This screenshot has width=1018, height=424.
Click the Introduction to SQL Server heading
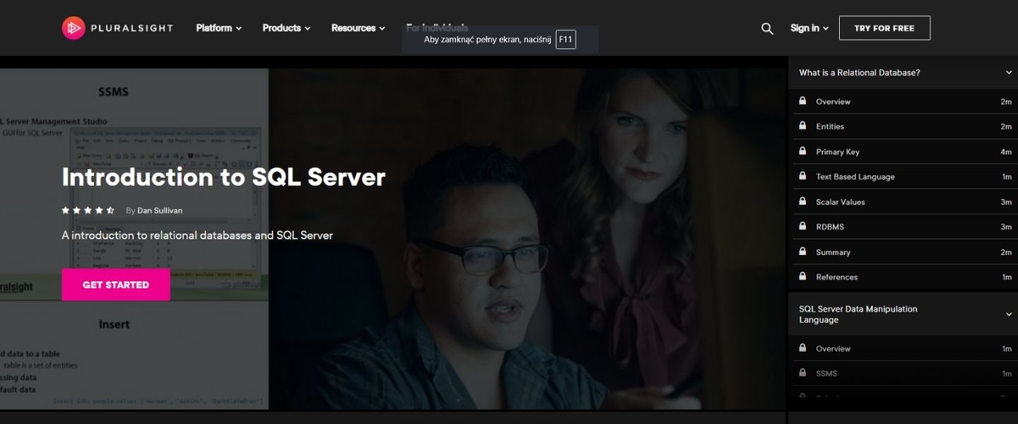[223, 177]
